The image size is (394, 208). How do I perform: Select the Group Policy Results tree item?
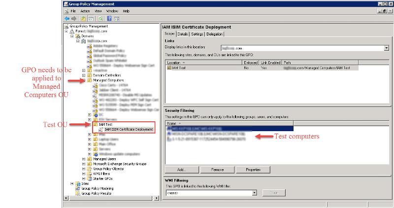click(x=96, y=193)
